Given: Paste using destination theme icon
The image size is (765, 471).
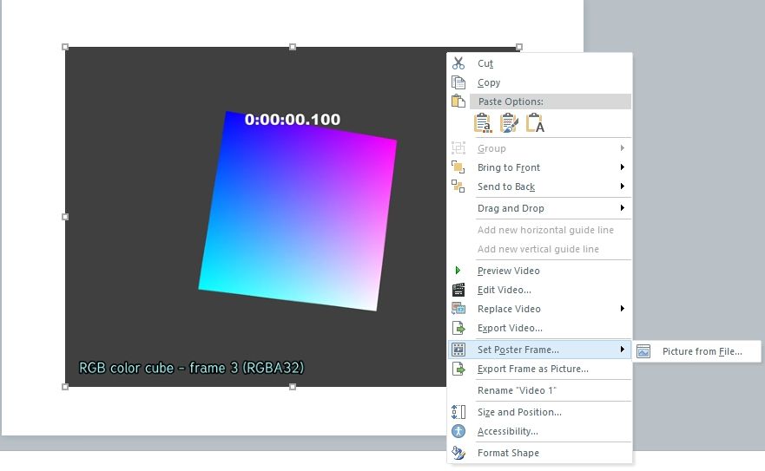Looking at the screenshot, I should (x=483, y=123).
